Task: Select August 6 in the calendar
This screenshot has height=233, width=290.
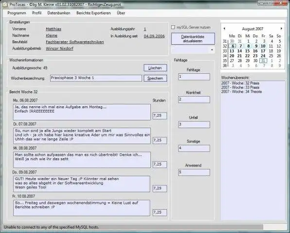Action: click(233, 46)
